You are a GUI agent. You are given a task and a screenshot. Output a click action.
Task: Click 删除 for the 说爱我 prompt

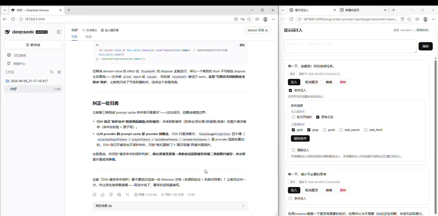tap(343, 82)
